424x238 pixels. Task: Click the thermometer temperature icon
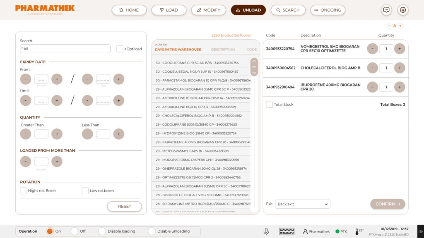point(357,231)
